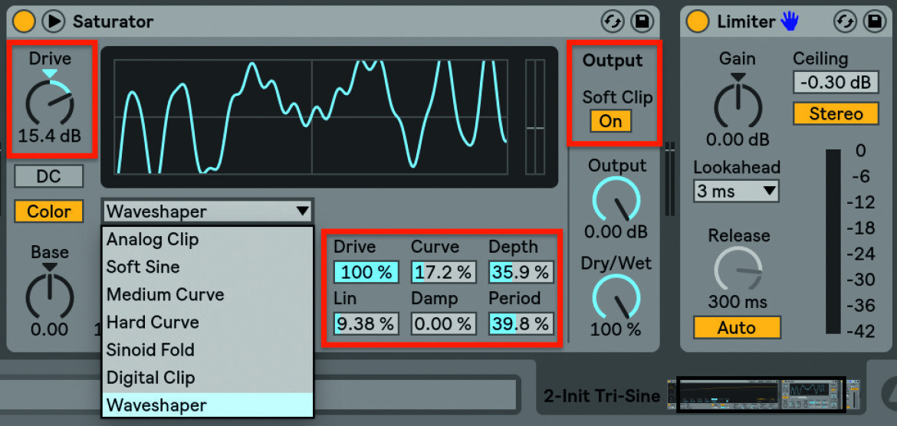897x426 pixels.
Task: Click the waveshaper Drive 100 % field
Action: click(366, 272)
